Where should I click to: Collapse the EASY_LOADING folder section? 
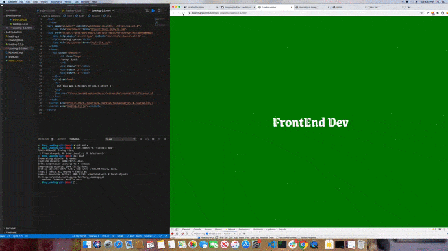(14, 32)
